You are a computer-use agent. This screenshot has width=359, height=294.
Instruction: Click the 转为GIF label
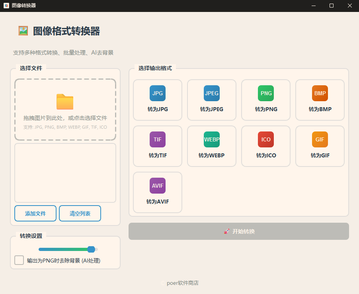pos(320,156)
